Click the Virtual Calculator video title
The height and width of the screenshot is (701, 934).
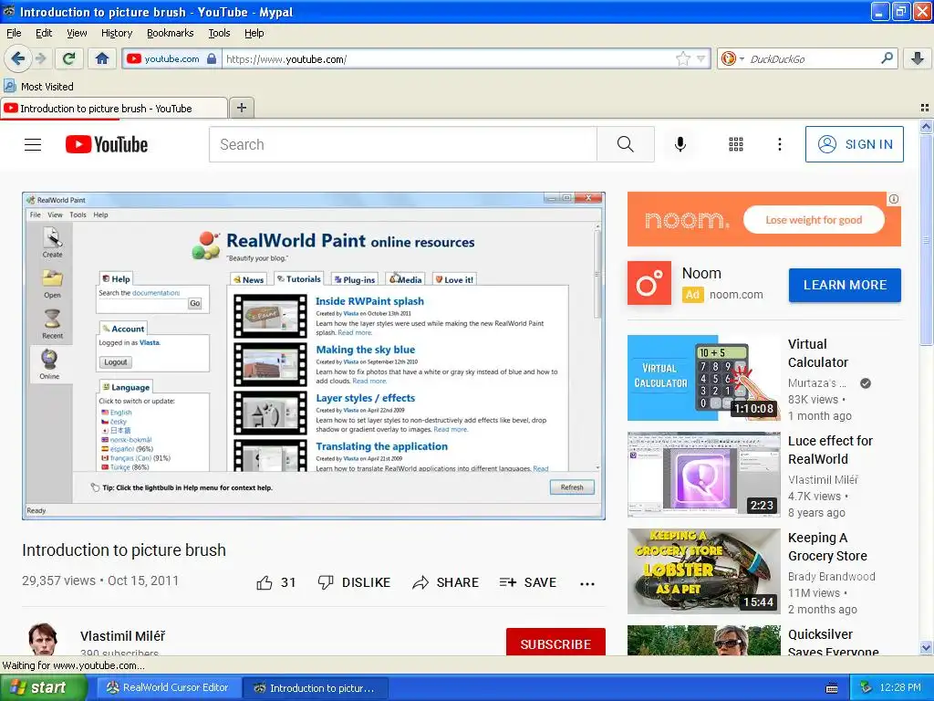818,353
